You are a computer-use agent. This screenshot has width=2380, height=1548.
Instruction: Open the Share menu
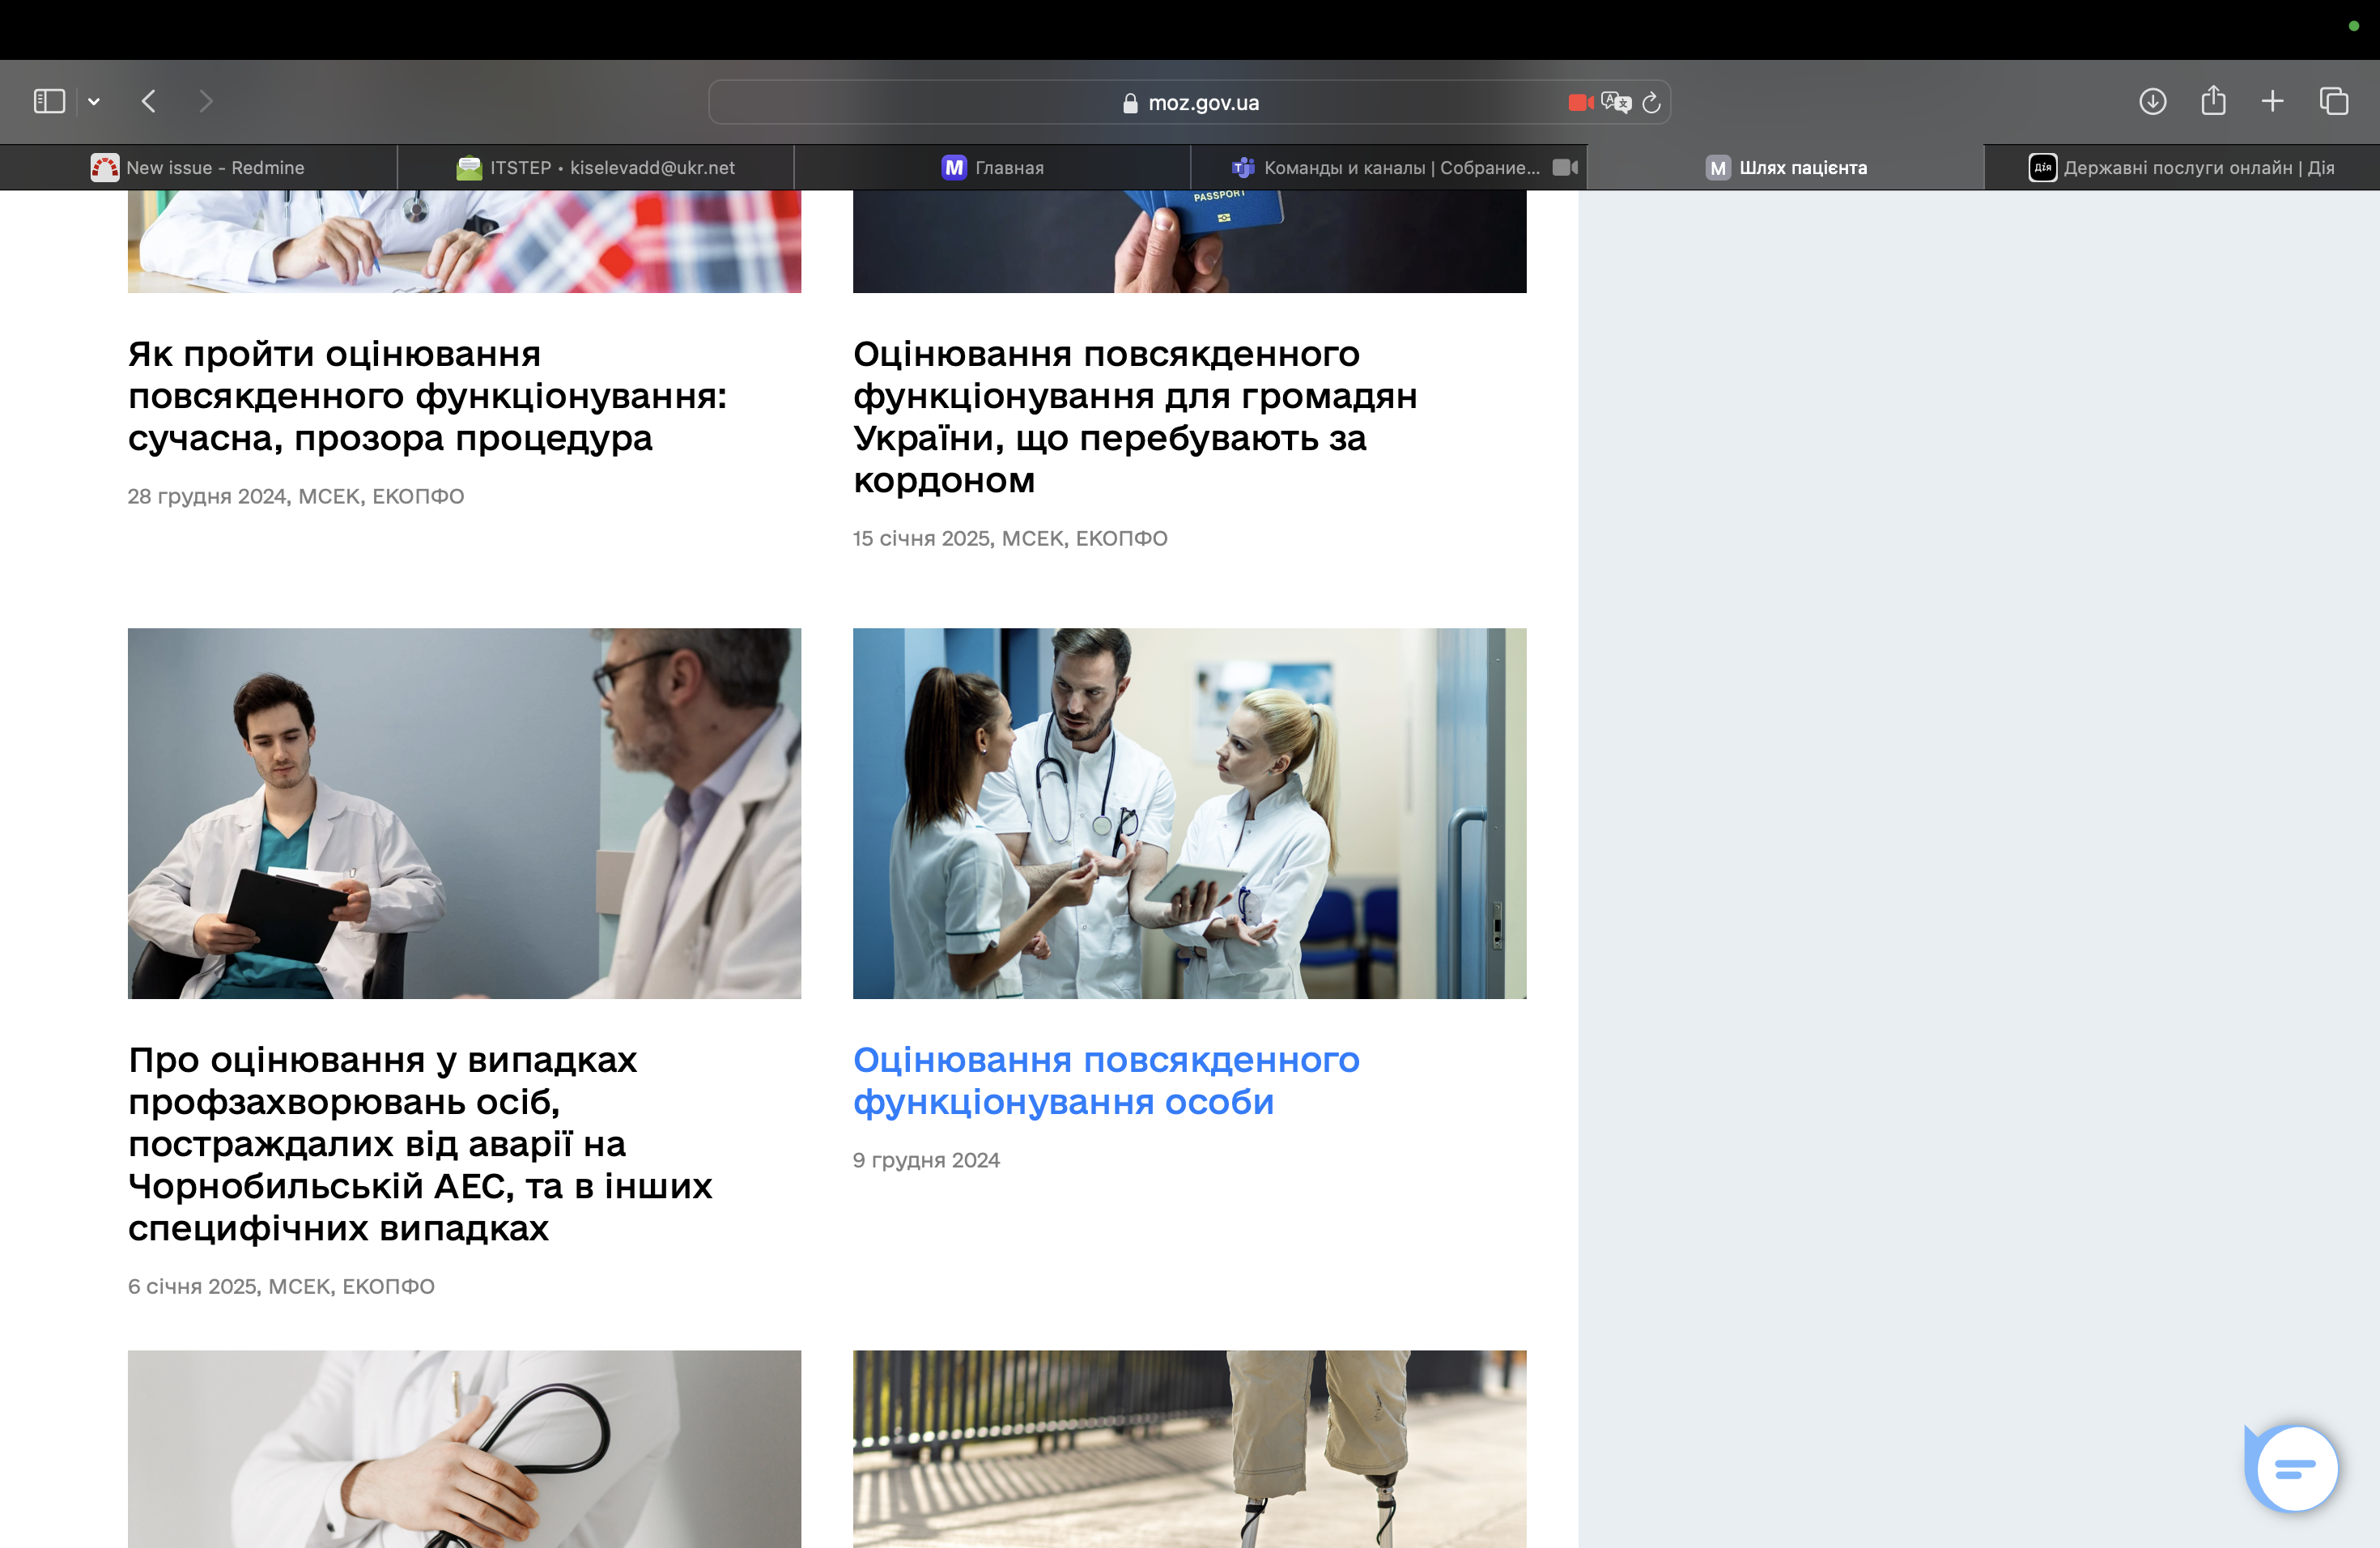click(2213, 100)
